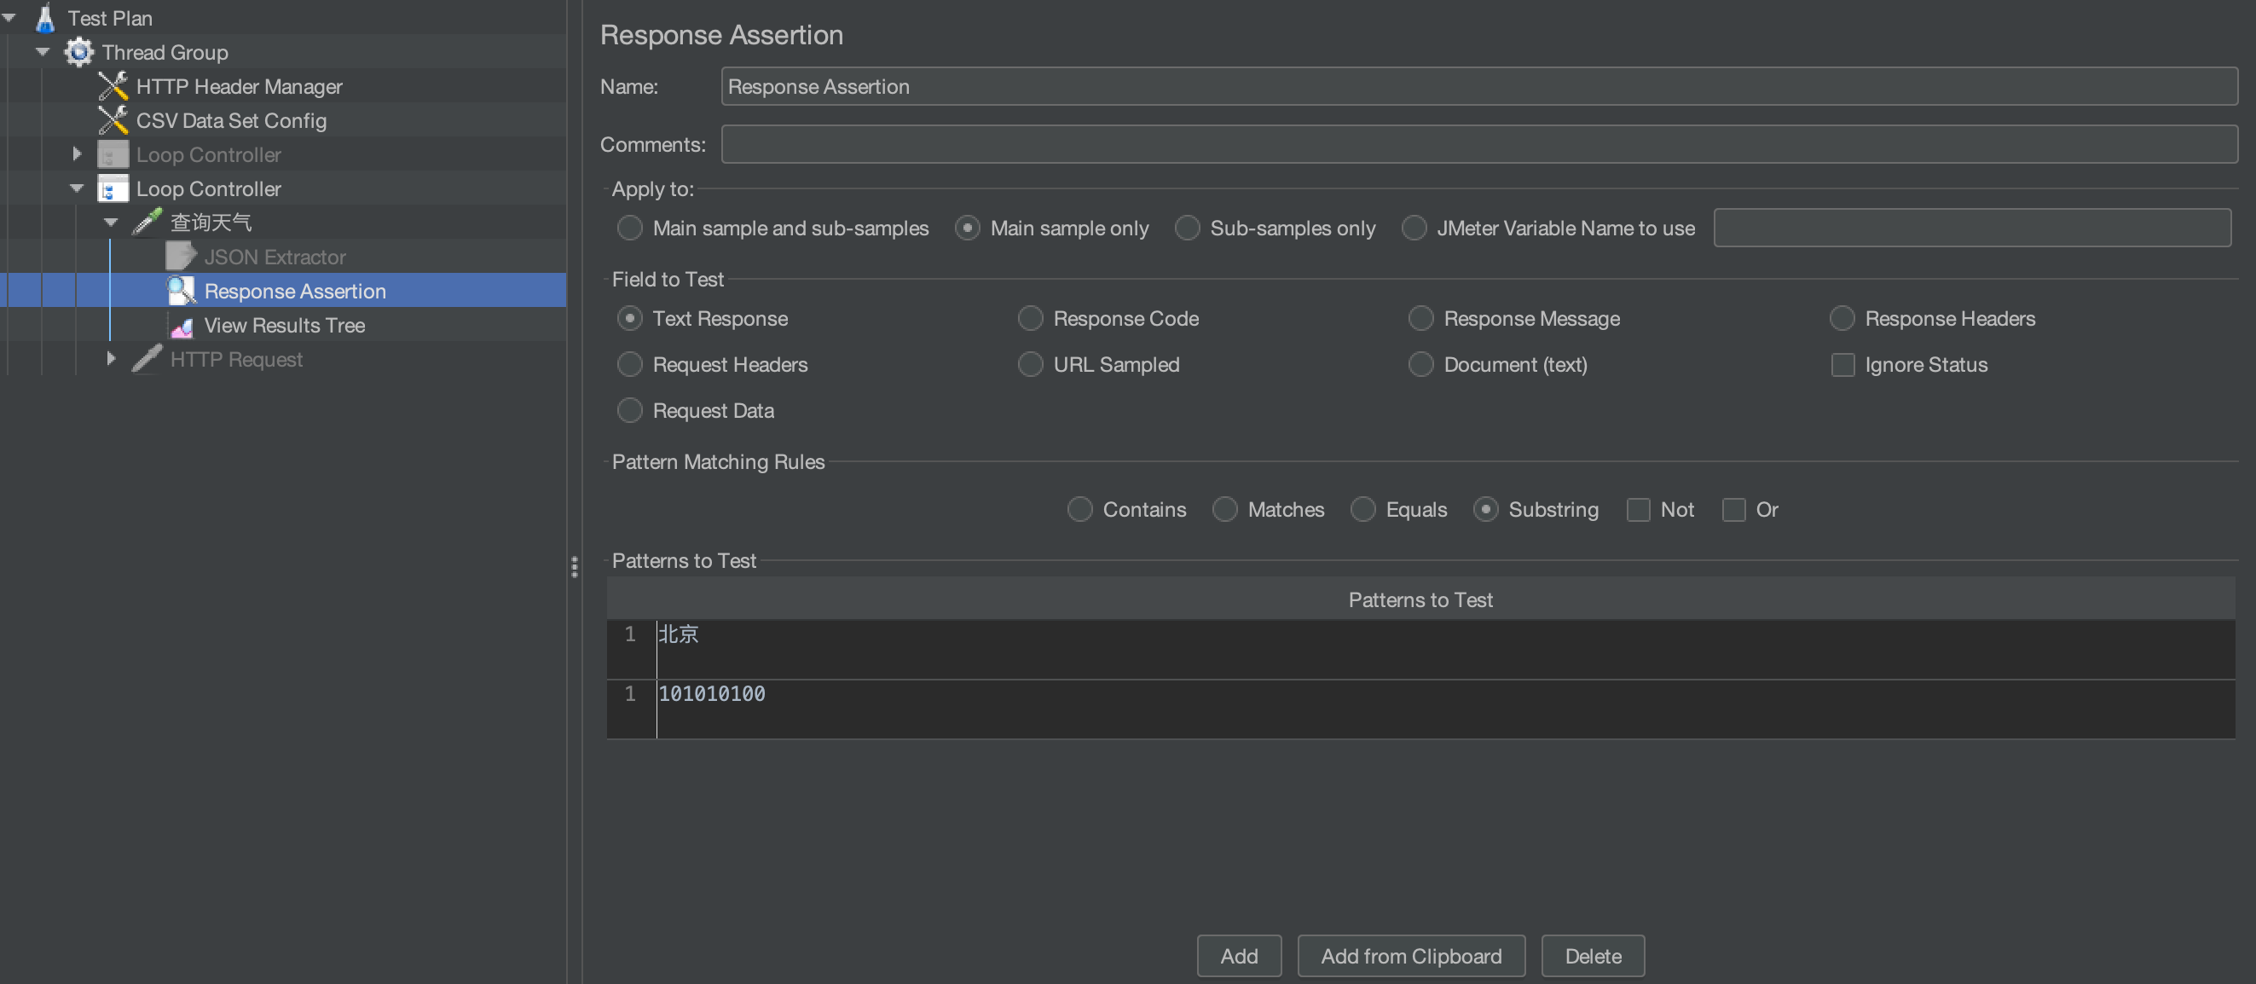The width and height of the screenshot is (2256, 984).
Task: Collapse the Thread Group node
Action: pos(43,52)
